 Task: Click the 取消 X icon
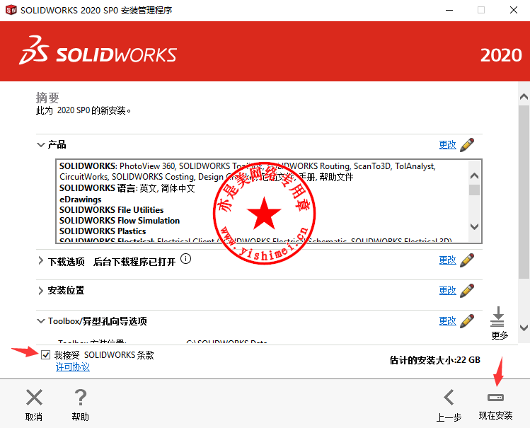click(34, 398)
